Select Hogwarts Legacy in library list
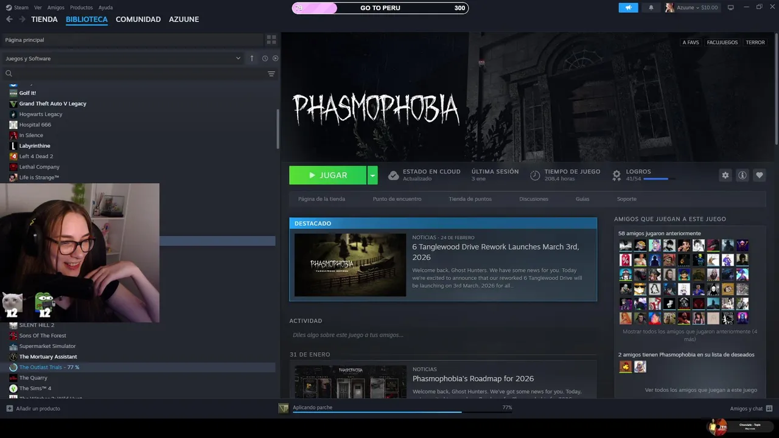 click(41, 114)
